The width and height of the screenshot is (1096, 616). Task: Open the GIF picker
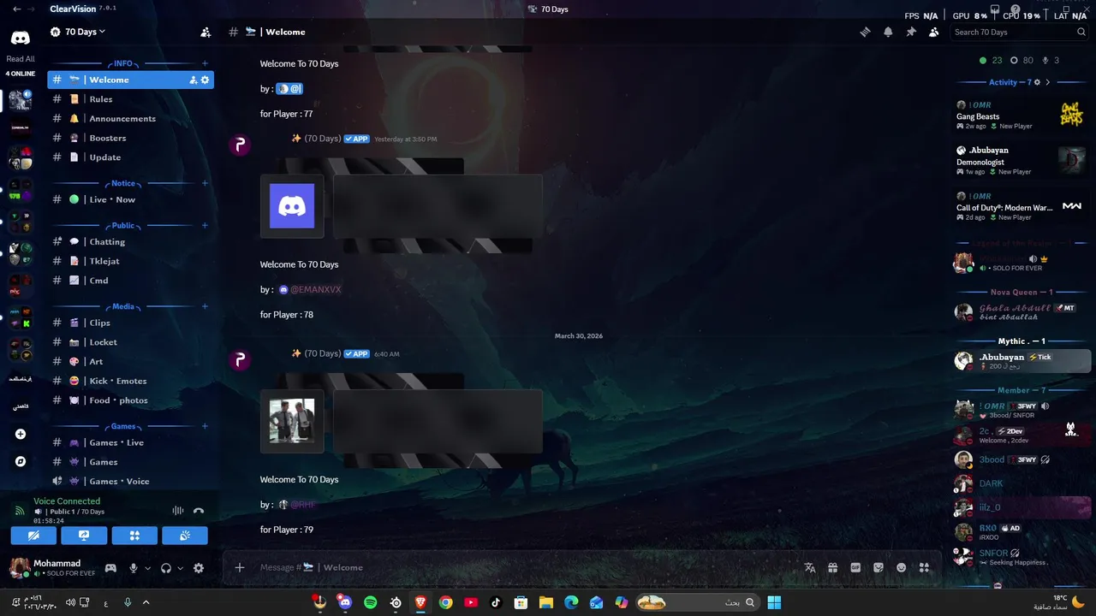pyautogui.click(x=855, y=567)
